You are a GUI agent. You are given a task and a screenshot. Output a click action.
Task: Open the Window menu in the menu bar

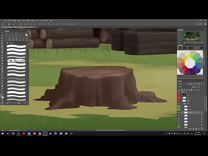(x=46, y=20)
